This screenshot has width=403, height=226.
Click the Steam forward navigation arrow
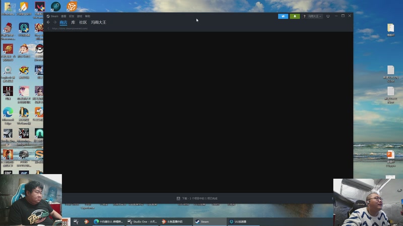pyautogui.click(x=54, y=23)
